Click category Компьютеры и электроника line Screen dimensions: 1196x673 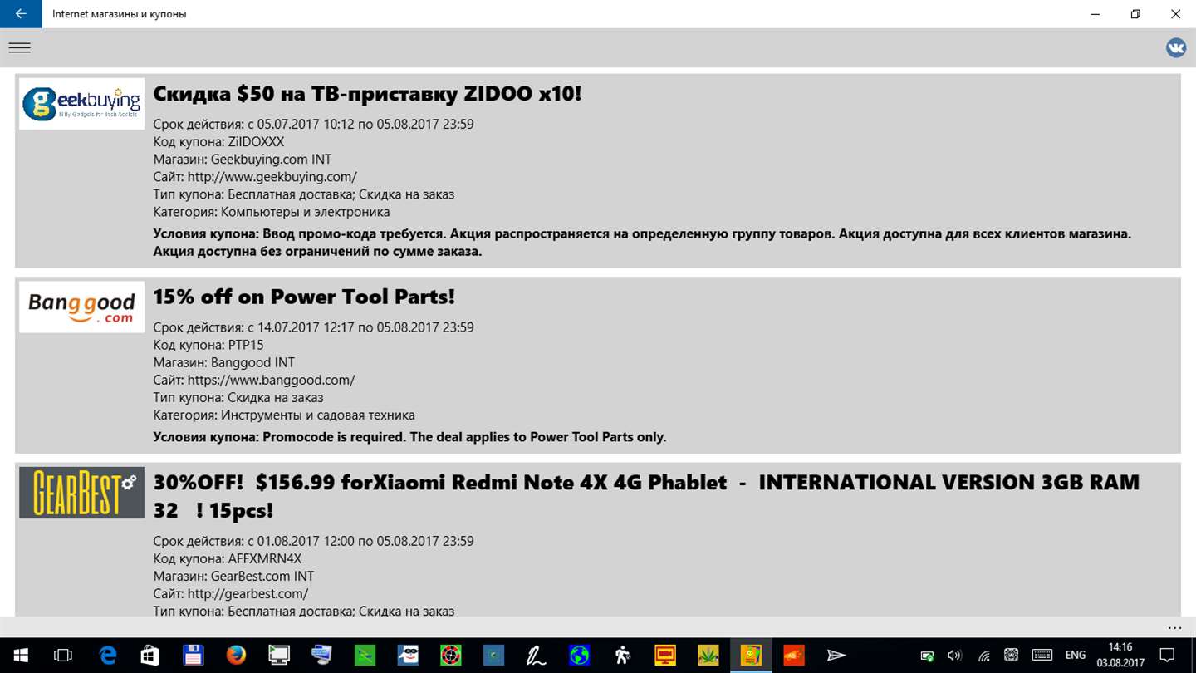point(272,212)
